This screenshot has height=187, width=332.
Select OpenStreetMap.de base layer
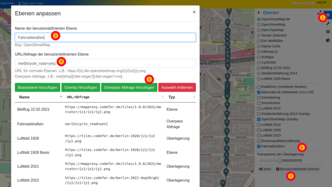(259, 19)
